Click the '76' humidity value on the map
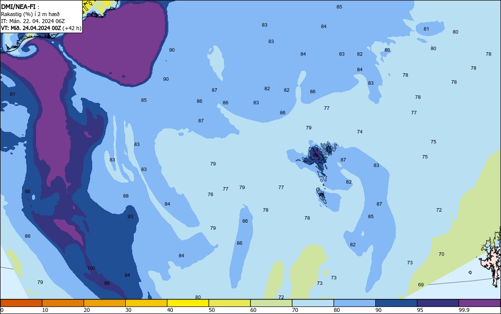 (x=210, y=195)
